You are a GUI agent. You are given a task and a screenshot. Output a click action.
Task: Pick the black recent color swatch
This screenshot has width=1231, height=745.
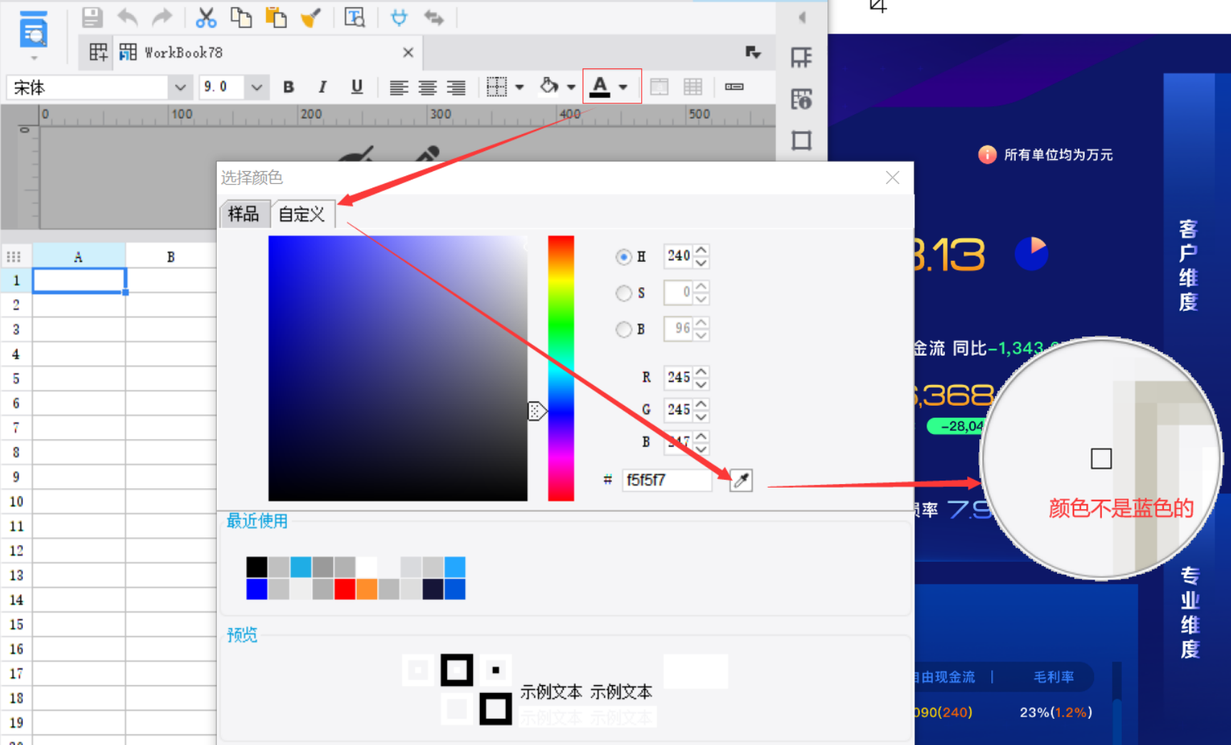tap(257, 567)
